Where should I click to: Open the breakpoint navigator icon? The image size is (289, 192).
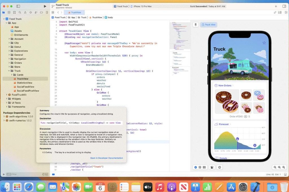pos(41,12)
